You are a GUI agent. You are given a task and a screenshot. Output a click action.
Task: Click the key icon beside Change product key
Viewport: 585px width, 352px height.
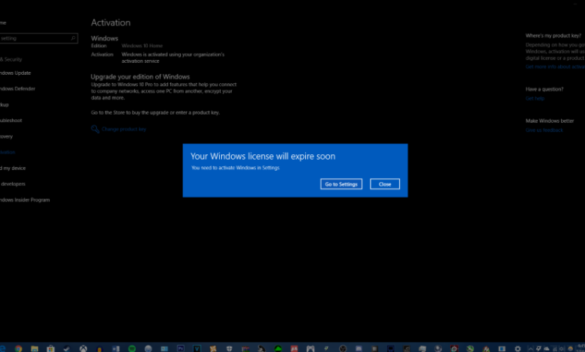coord(95,130)
